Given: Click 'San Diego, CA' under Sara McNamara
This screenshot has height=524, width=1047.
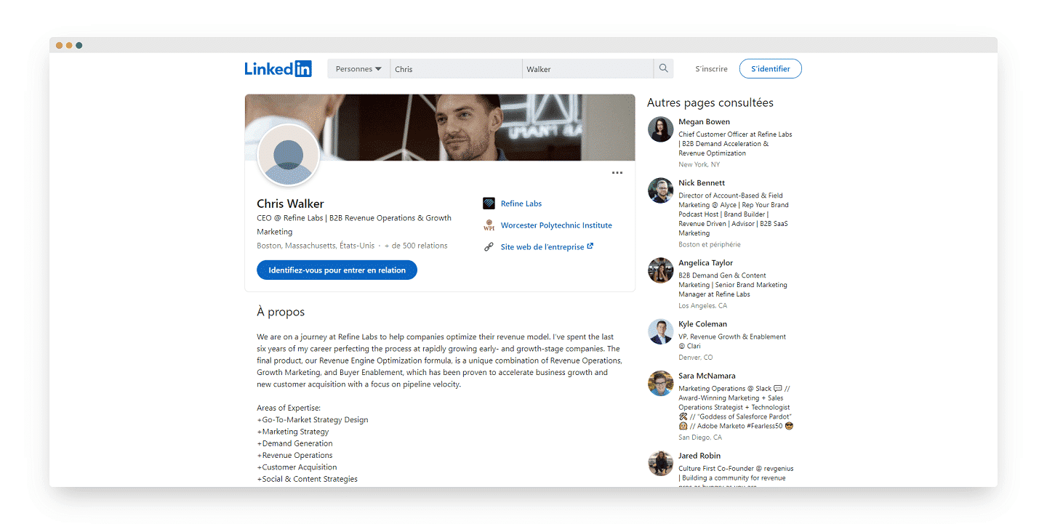Looking at the screenshot, I should [700, 438].
